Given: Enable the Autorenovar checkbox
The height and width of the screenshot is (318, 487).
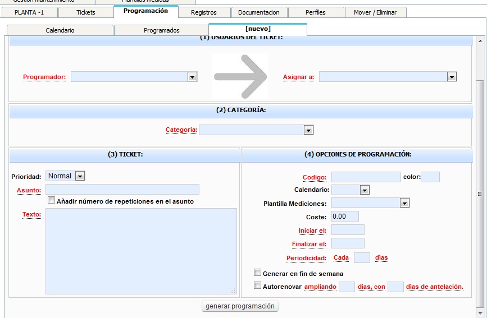Looking at the screenshot, I should coord(257,285).
